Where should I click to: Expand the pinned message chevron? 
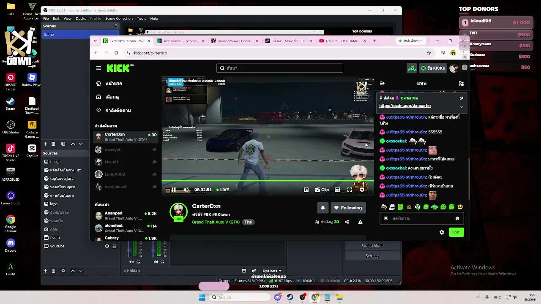point(462,107)
